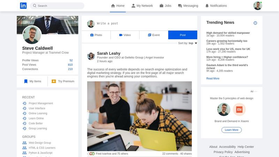Click the Event calendar icon
Screen dimensions: 279x157
click(x=150, y=35)
